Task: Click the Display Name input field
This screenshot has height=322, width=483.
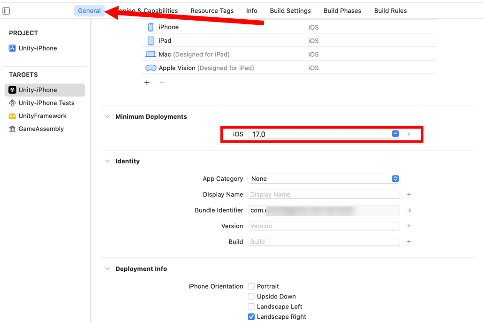Action: [324, 194]
